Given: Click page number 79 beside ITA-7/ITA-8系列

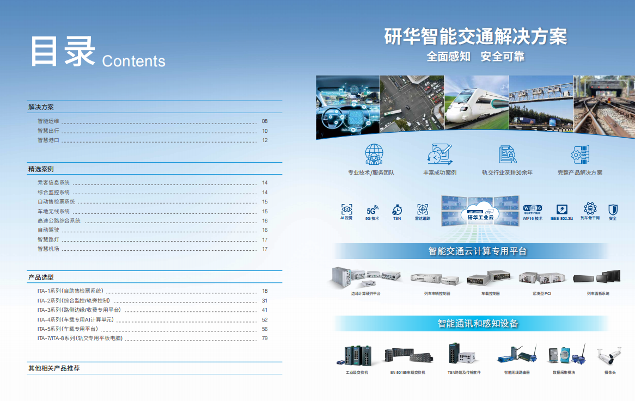Looking at the screenshot, I should click(x=265, y=338).
